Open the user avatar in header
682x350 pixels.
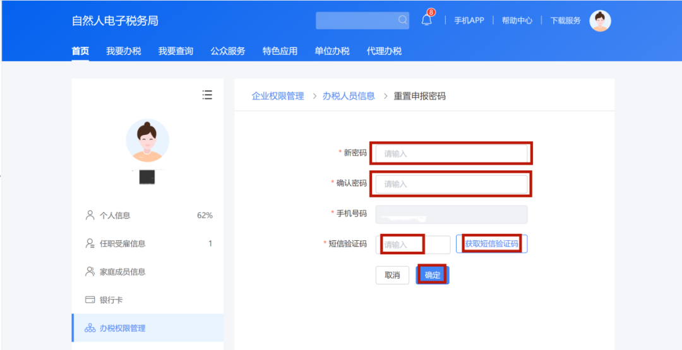tap(600, 20)
